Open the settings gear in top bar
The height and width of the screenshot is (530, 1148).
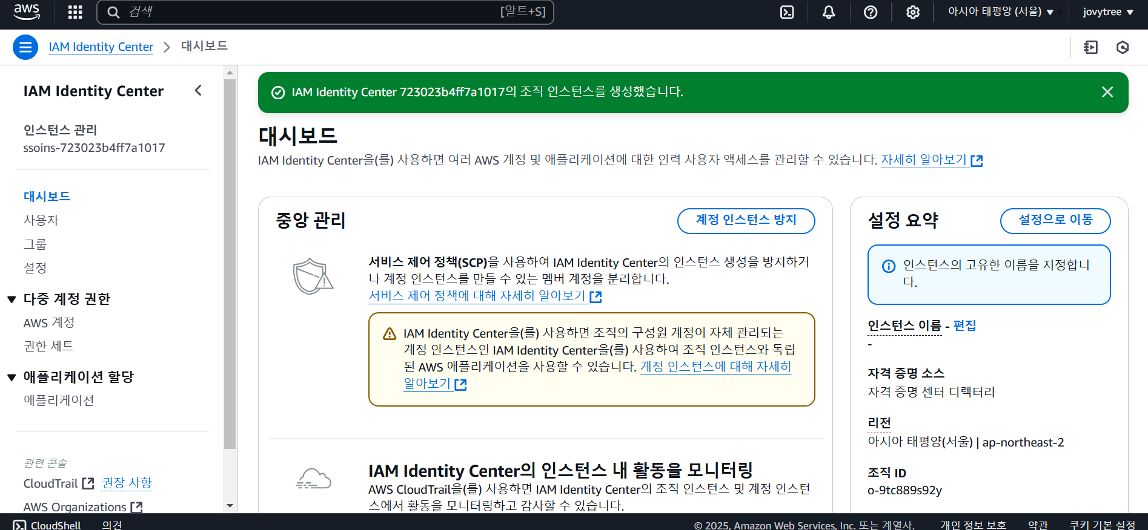click(913, 12)
